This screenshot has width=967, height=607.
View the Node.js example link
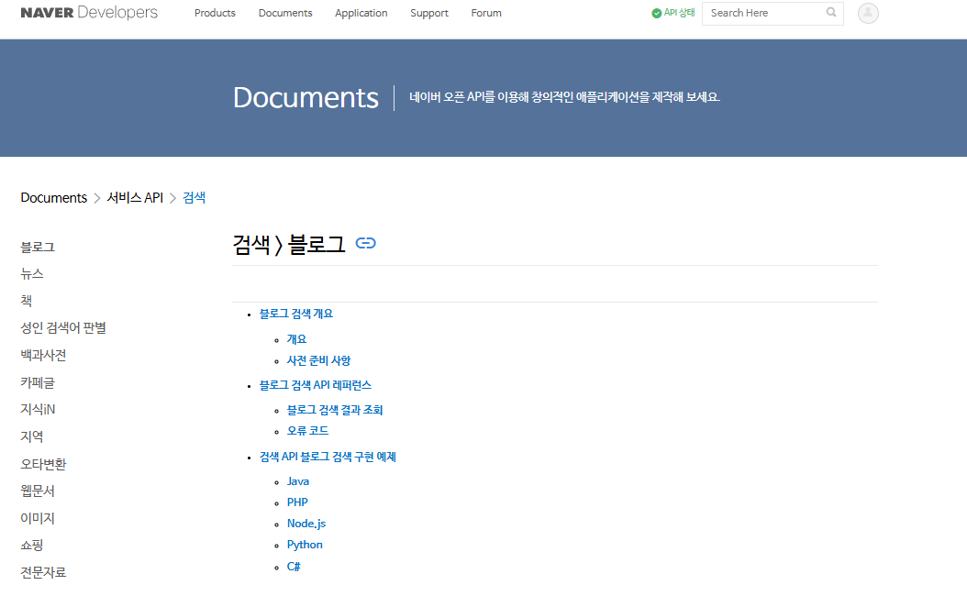[306, 524]
